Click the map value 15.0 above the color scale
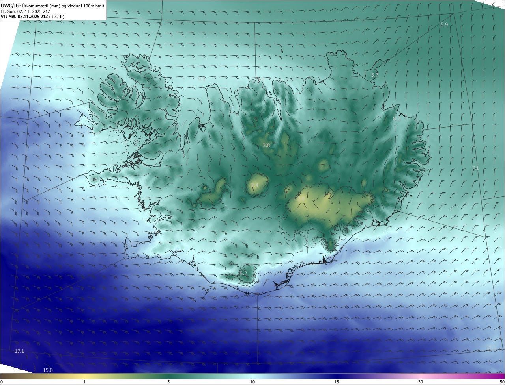The height and width of the screenshot is (385, 505). tap(48, 370)
